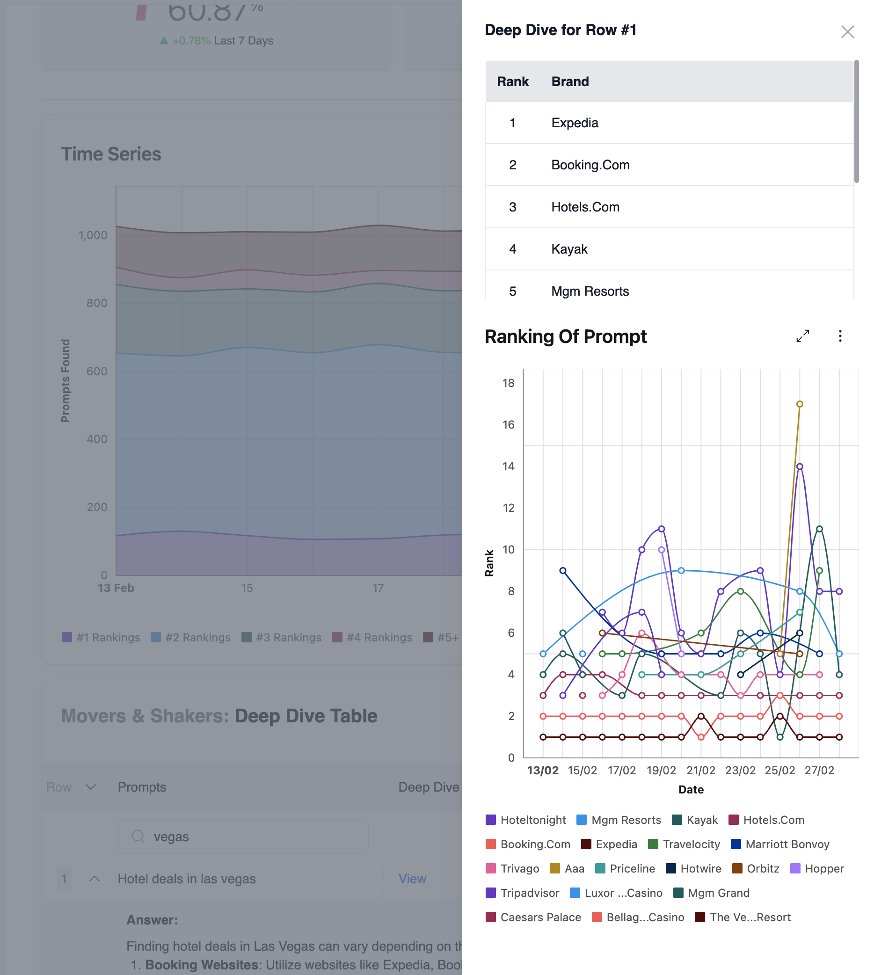Toggle Kayak legend series
Image resolution: width=874 pixels, height=975 pixels.
(694, 820)
